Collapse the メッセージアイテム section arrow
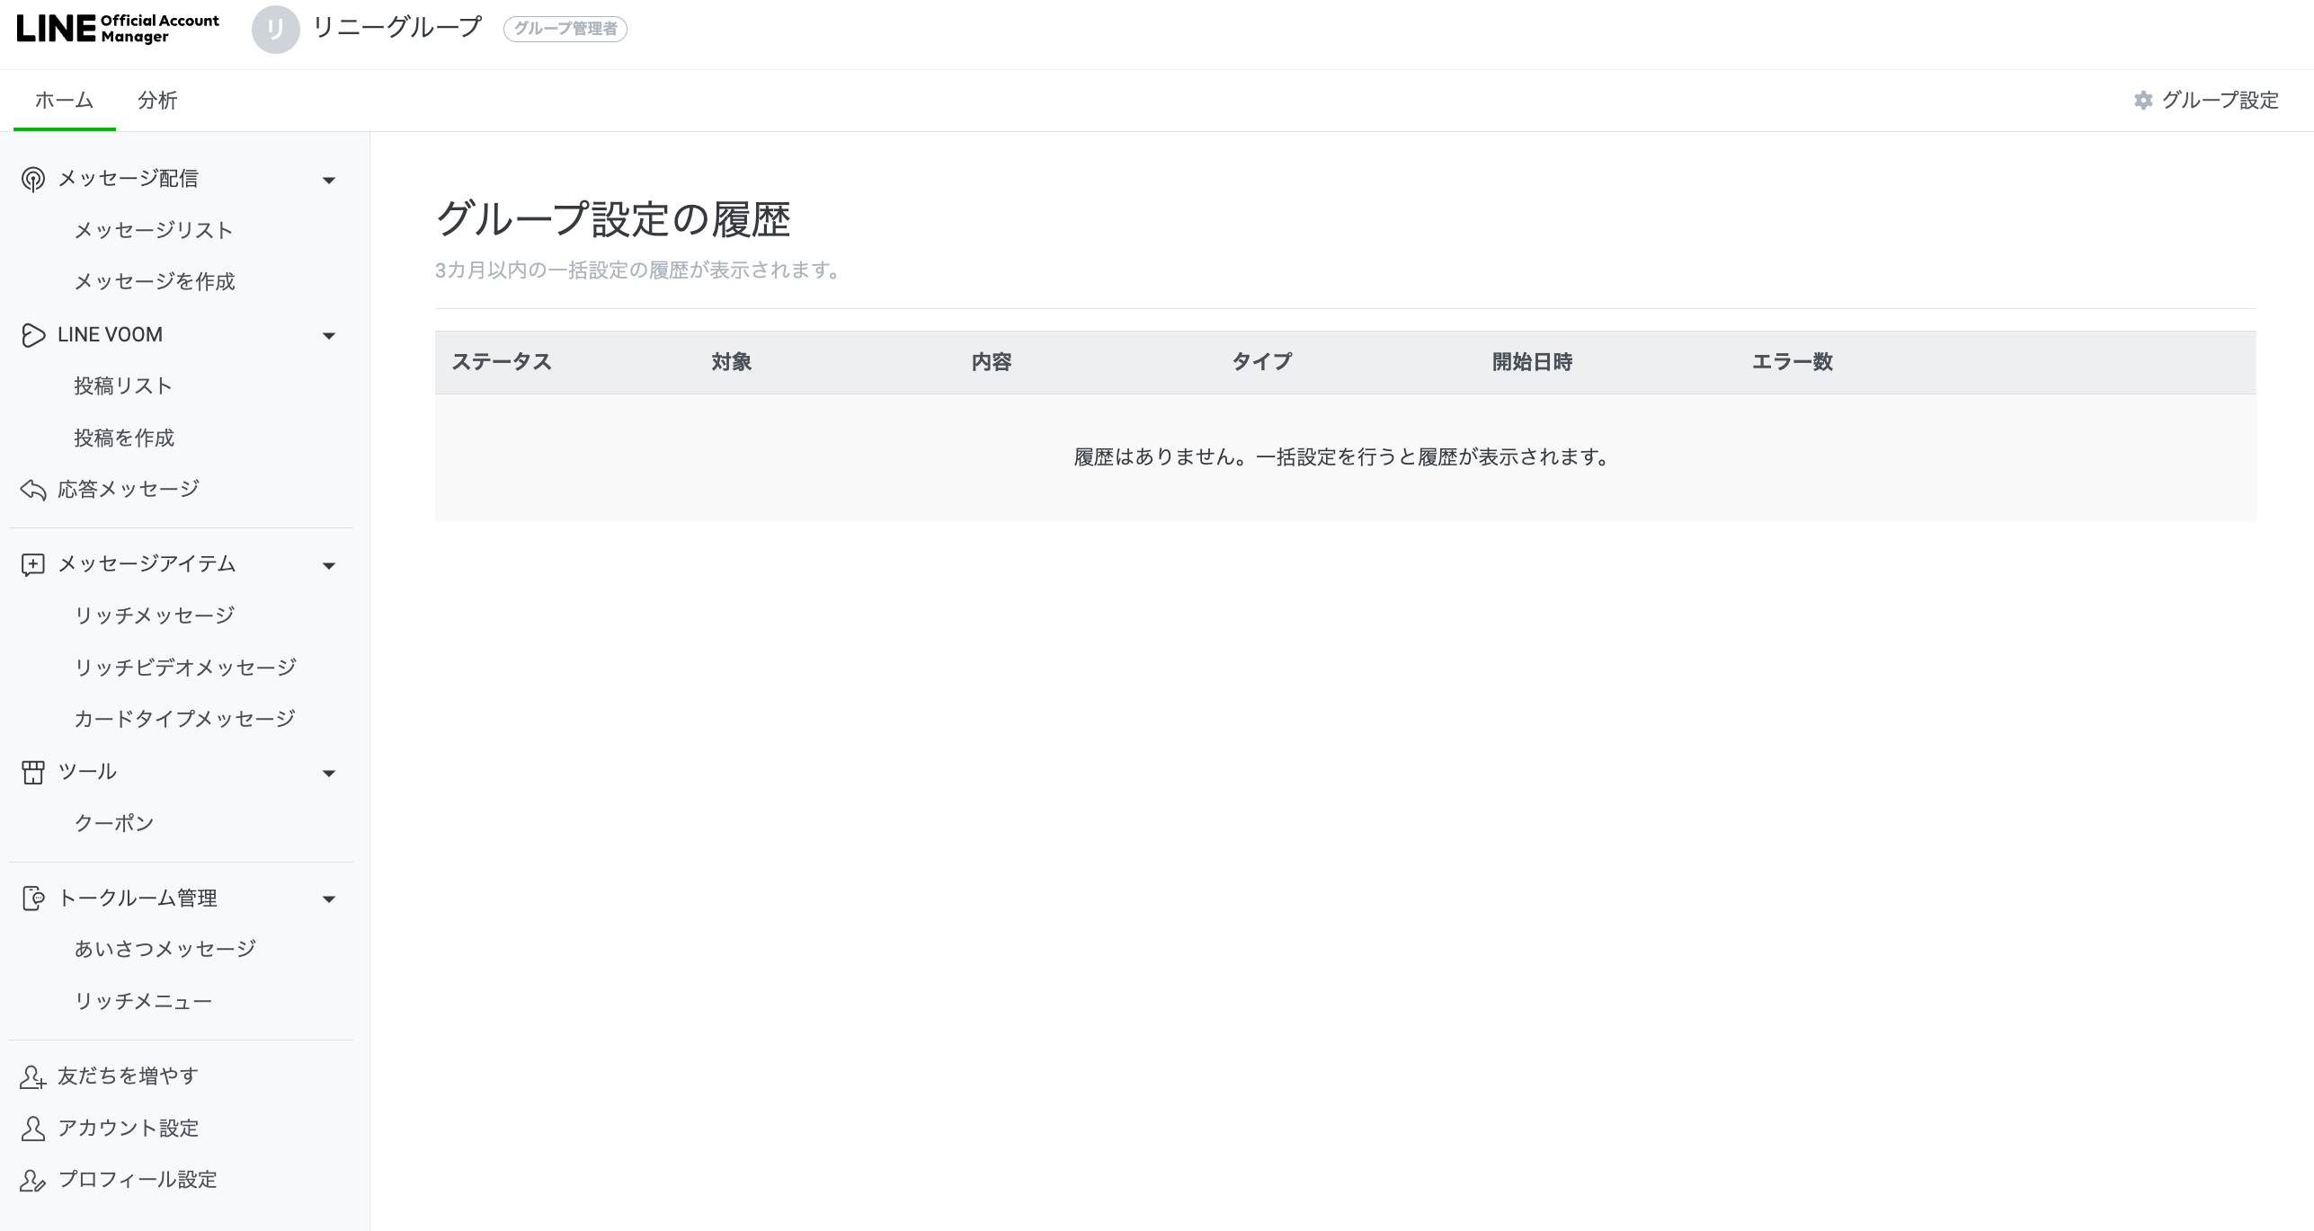The image size is (2314, 1231). [329, 566]
